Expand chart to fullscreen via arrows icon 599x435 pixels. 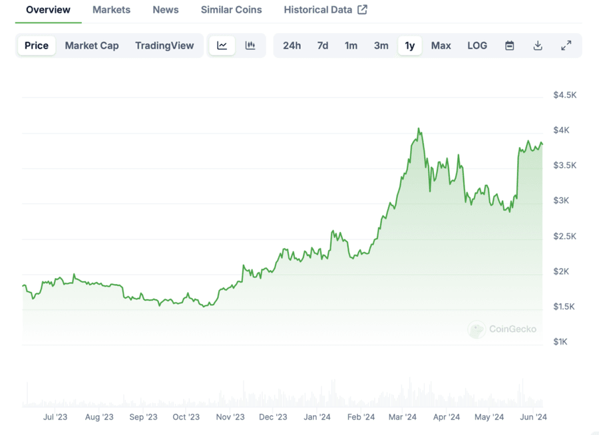click(x=566, y=45)
